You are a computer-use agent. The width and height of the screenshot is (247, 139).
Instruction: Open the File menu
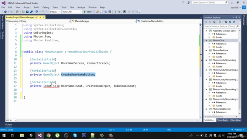(3, 7)
